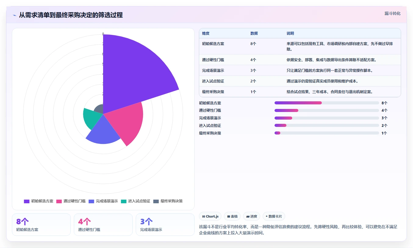Click the 维度 table column header

206,33
